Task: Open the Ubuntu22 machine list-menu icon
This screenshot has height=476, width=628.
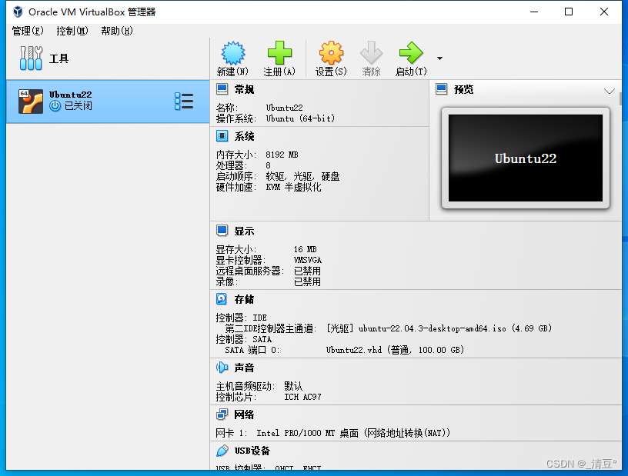Action: [184, 102]
